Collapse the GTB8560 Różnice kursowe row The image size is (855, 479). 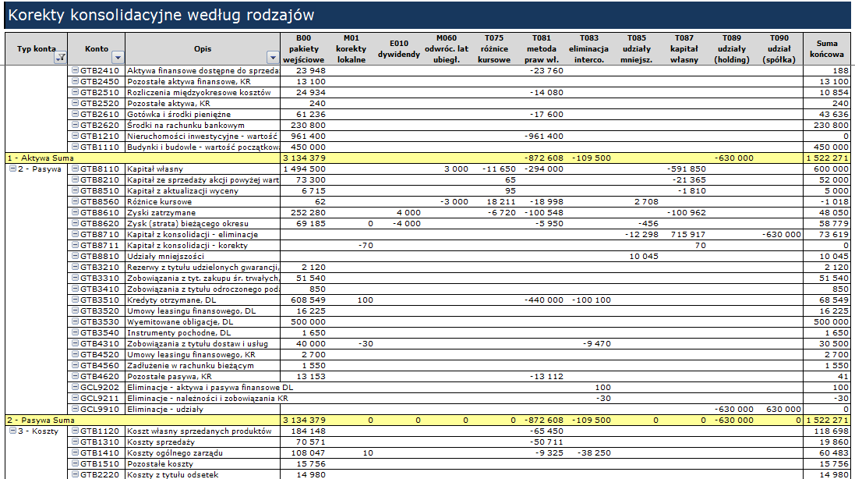coord(76,201)
